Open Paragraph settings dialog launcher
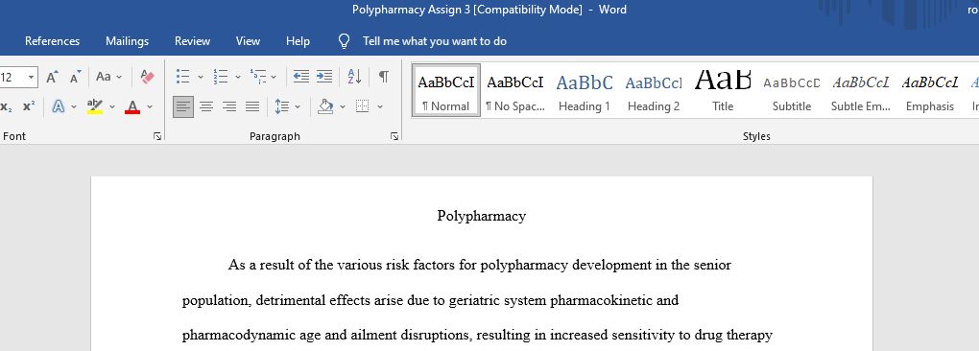The height and width of the screenshot is (351, 979). coord(394,136)
